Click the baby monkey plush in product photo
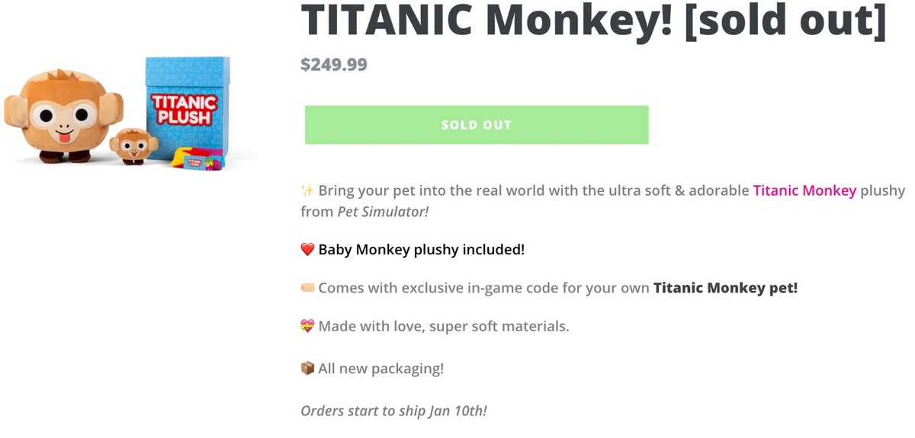Viewport: 915px width, 438px height. 133,145
